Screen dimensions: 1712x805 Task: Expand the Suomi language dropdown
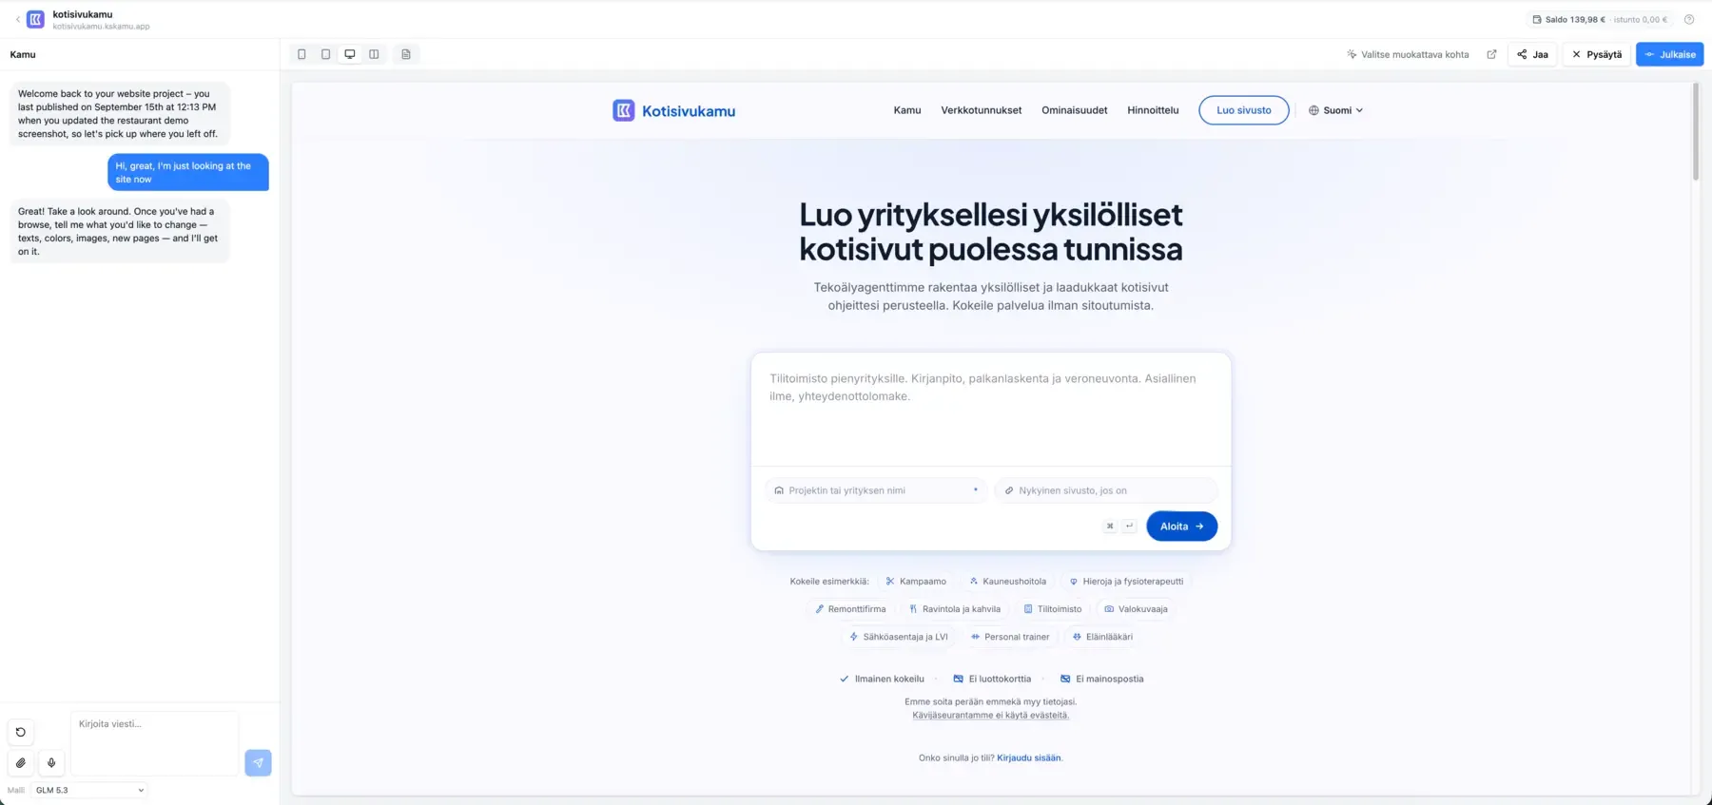click(1336, 110)
